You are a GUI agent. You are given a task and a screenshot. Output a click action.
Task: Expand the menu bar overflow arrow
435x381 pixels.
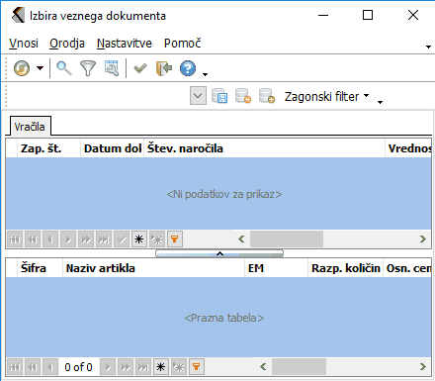428,47
